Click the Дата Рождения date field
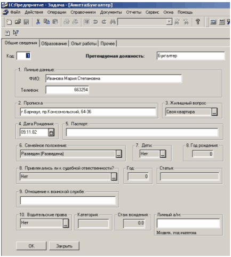This screenshot has height=257, width=231. [34, 132]
